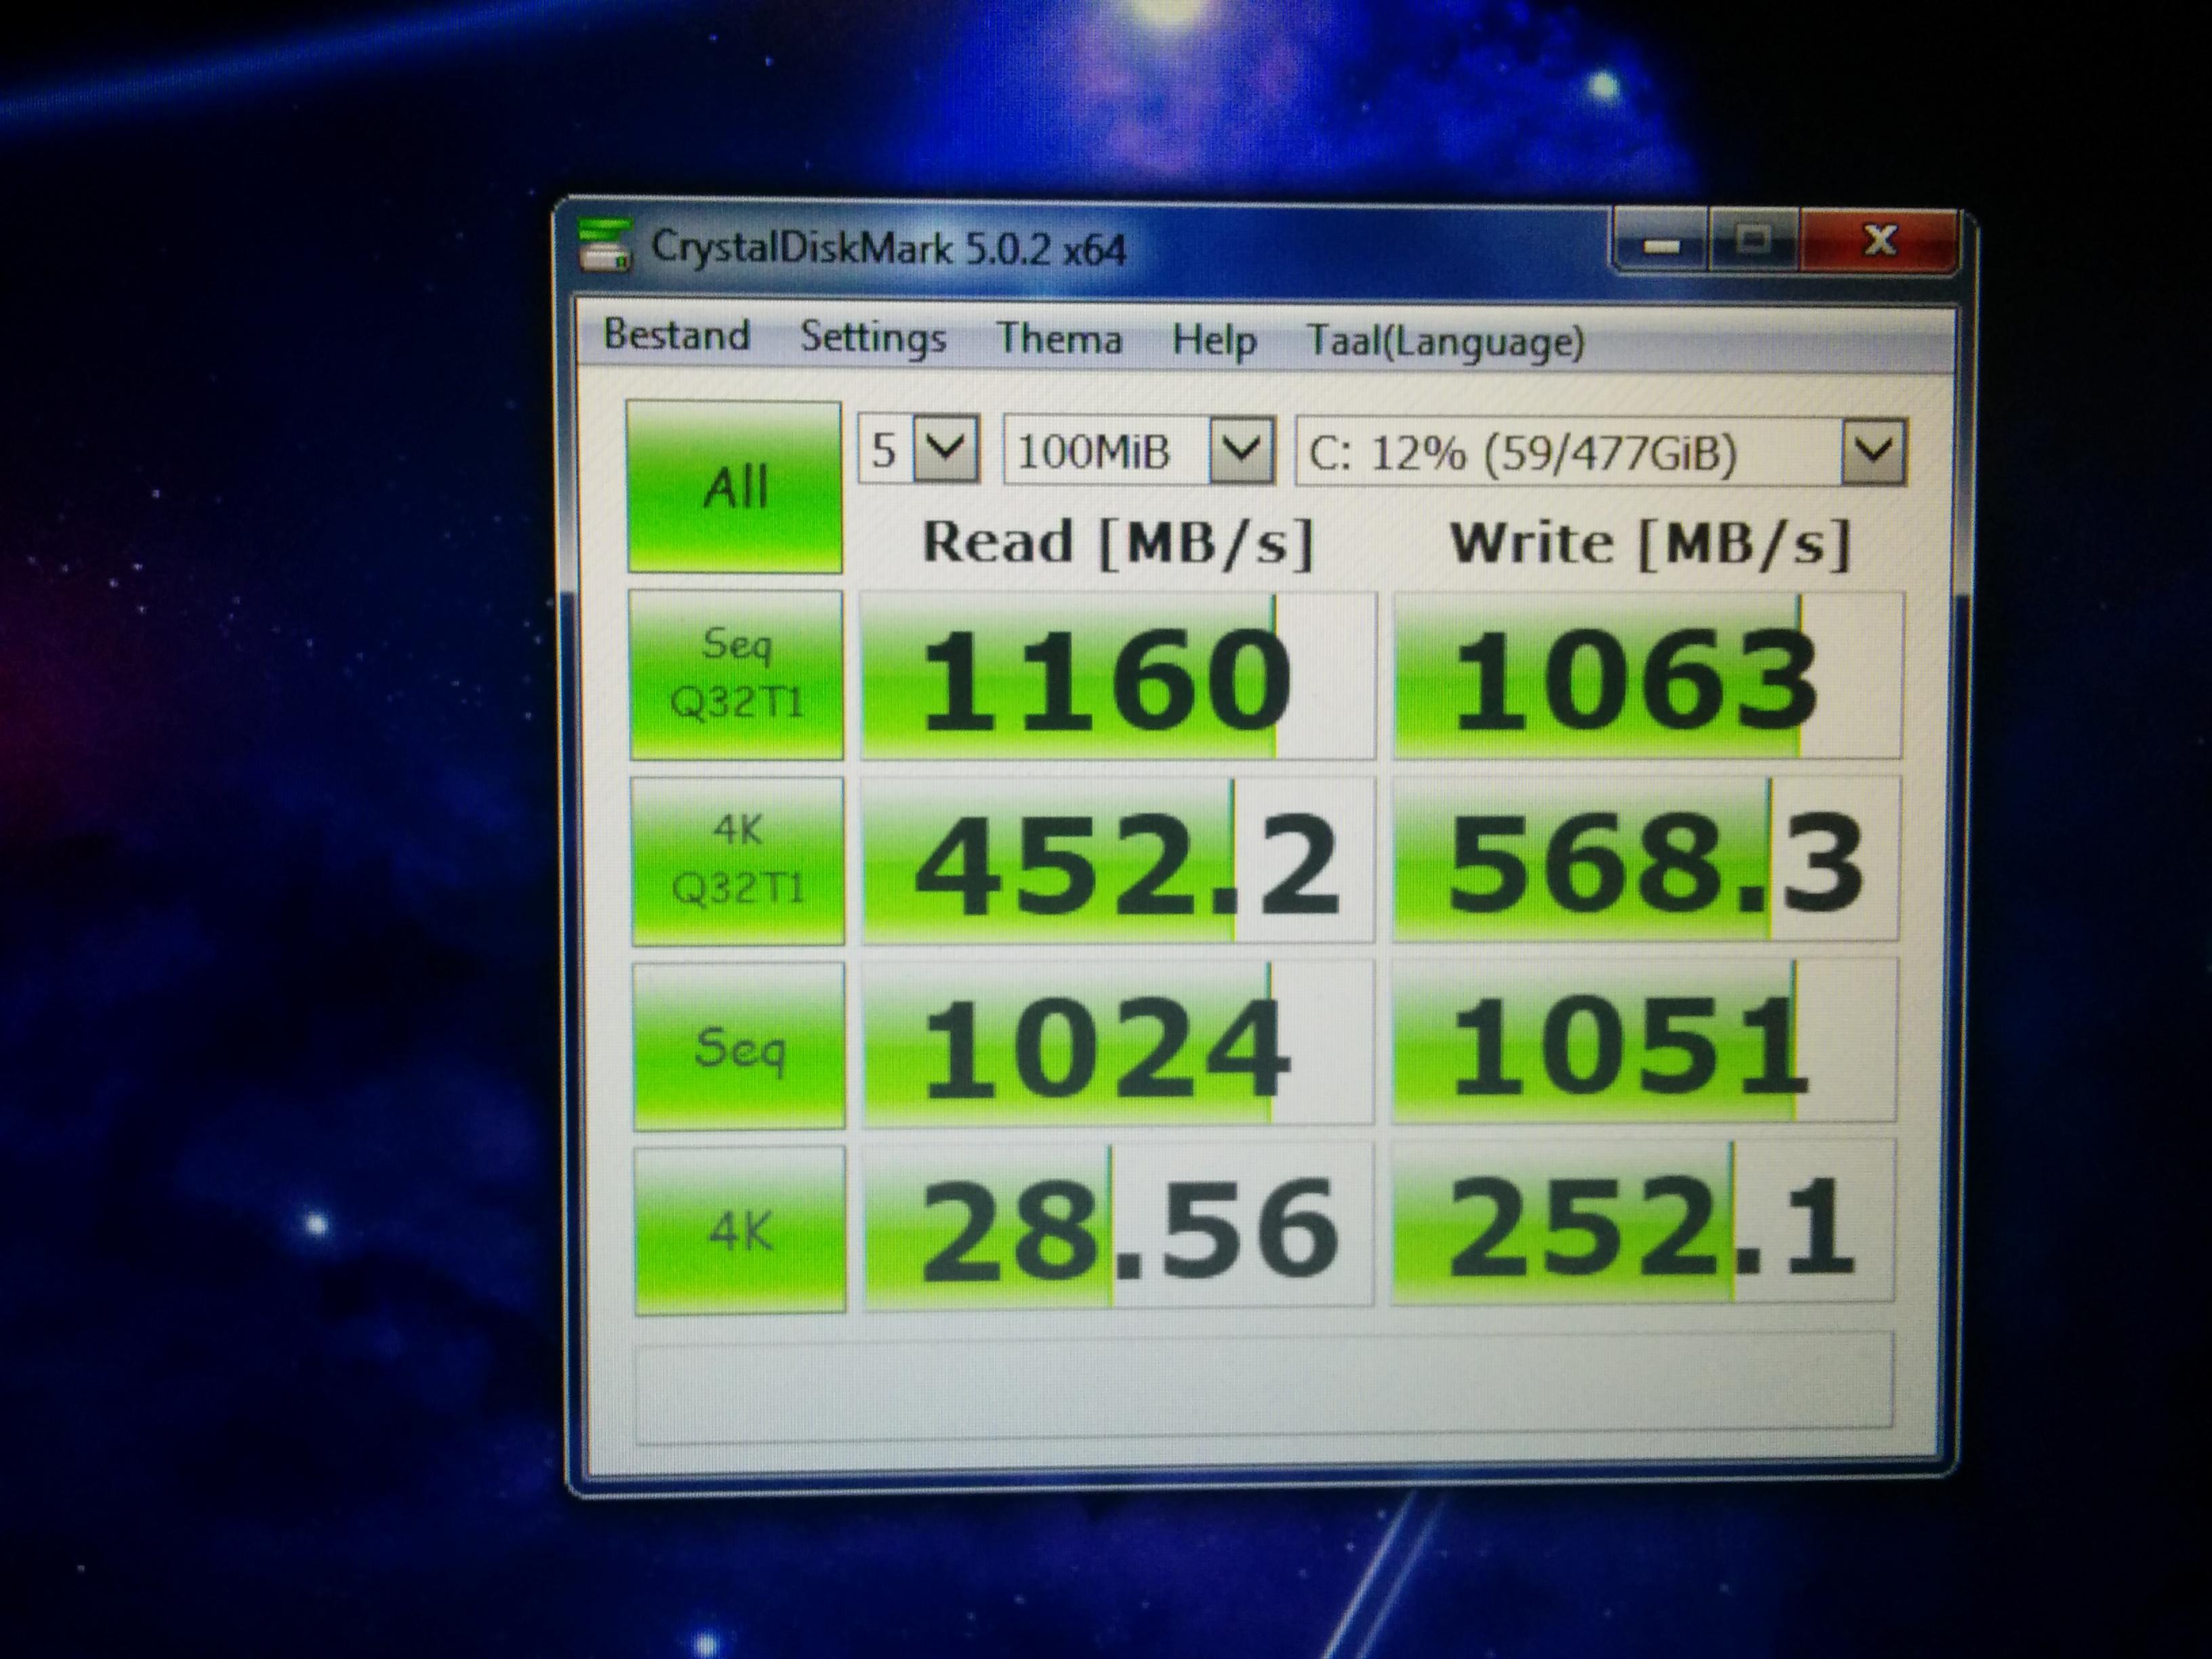The height and width of the screenshot is (1659, 2212).
Task: Click the 4K Q32T1 write result 568.3
Action: pyautogui.click(x=1646, y=861)
